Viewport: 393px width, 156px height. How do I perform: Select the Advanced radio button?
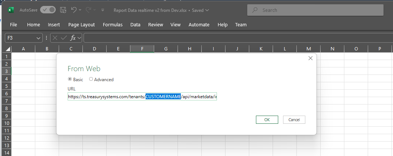pyautogui.click(x=91, y=79)
